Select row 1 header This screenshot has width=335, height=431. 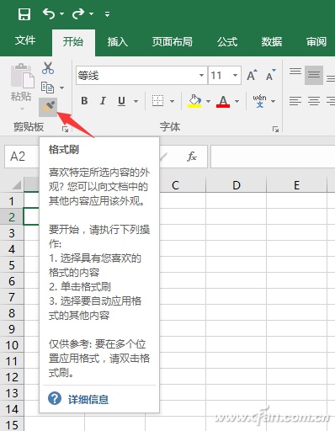tap(12, 201)
